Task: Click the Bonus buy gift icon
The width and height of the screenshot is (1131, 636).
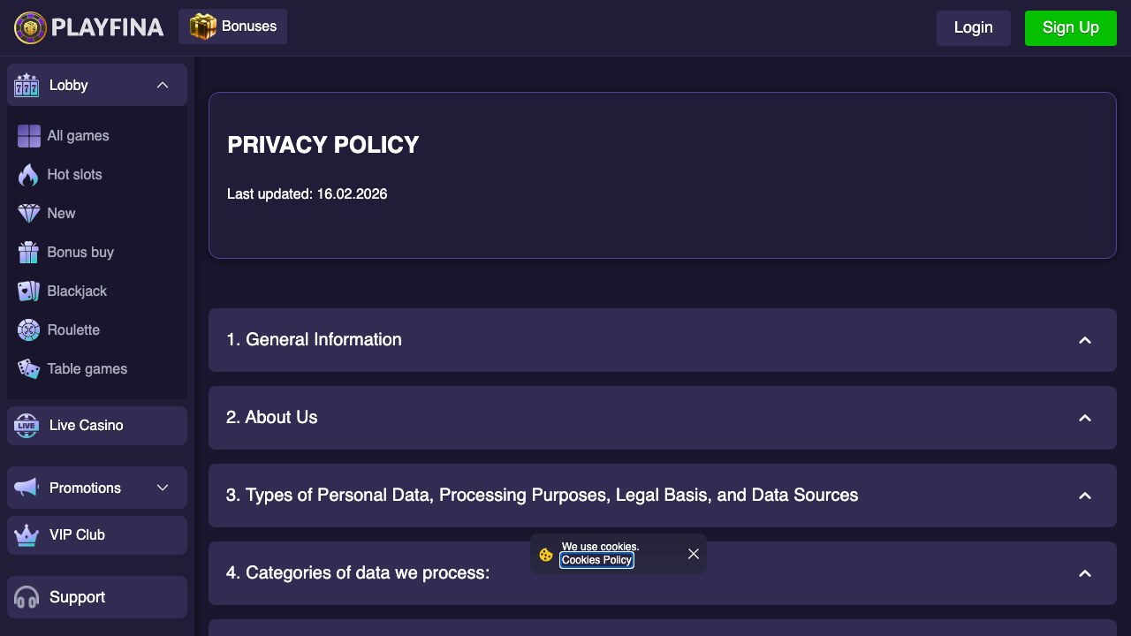Action: [29, 253]
